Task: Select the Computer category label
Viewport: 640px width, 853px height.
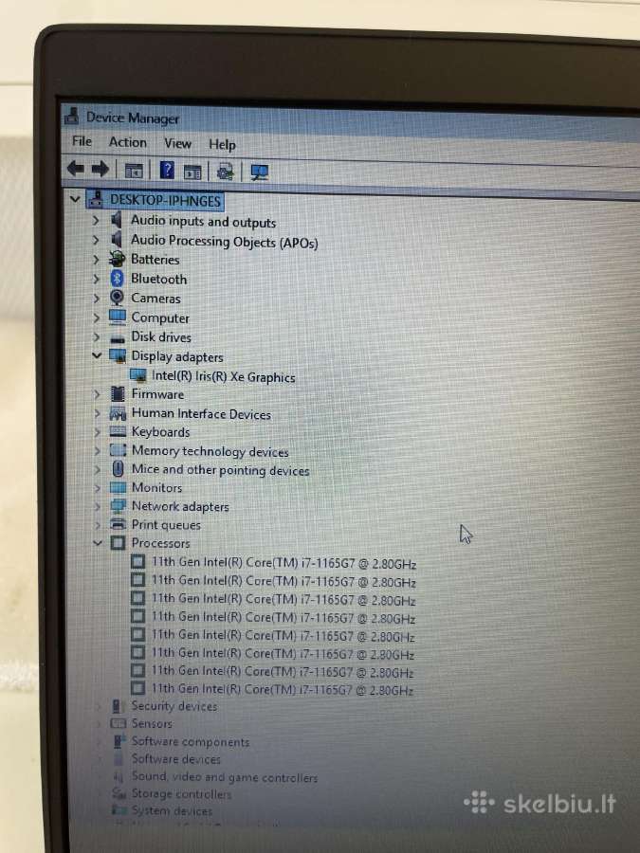Action: click(x=160, y=318)
